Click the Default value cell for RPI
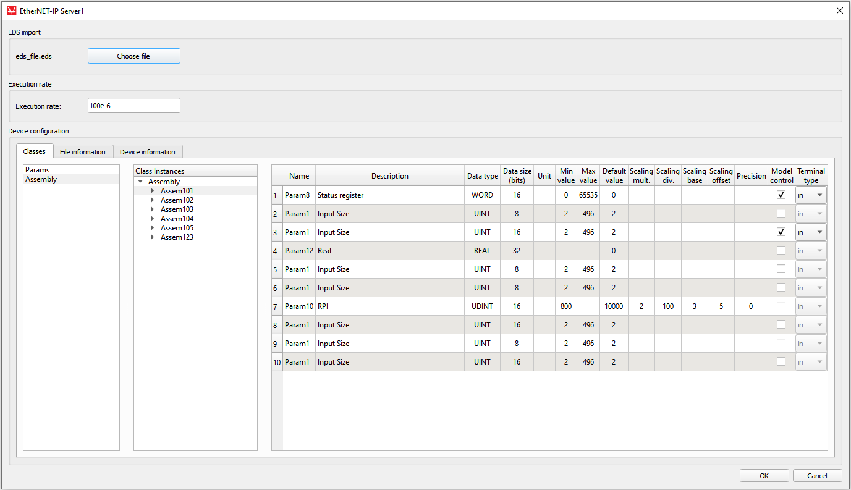Screen dimensions: 851x490 614,306
